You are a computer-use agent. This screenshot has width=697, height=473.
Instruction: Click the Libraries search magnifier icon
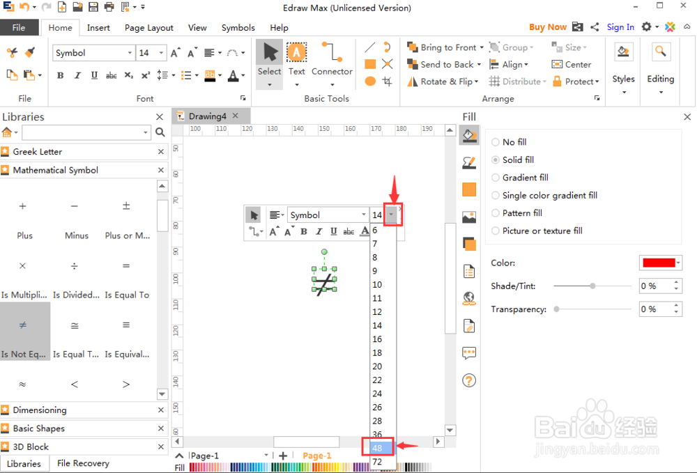click(160, 132)
